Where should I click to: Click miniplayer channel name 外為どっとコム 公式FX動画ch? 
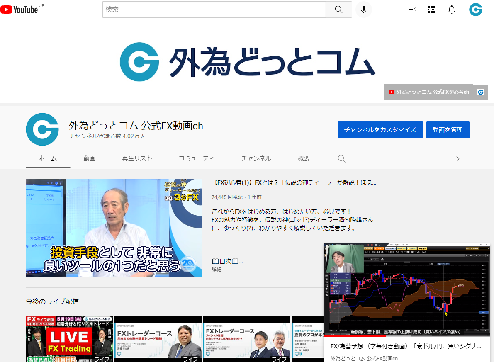(364, 359)
